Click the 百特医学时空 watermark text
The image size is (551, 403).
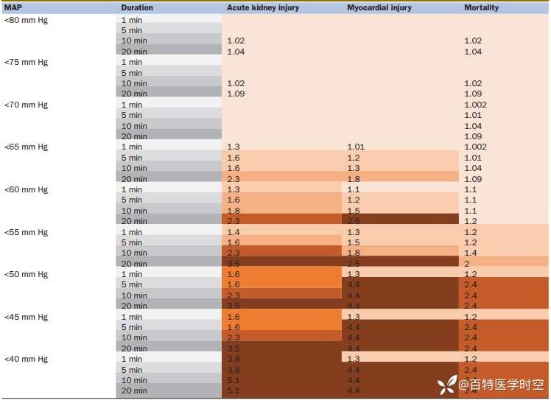(x=501, y=384)
